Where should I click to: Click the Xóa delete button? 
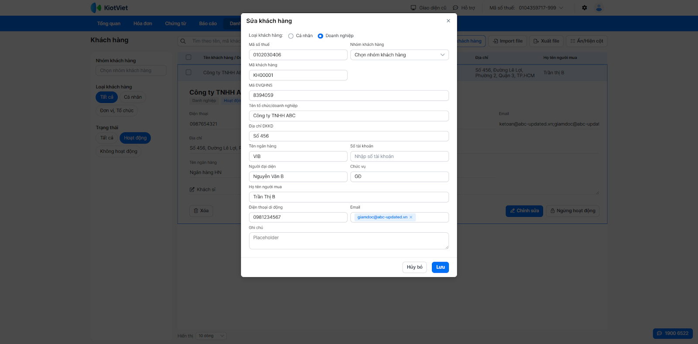[x=201, y=211]
